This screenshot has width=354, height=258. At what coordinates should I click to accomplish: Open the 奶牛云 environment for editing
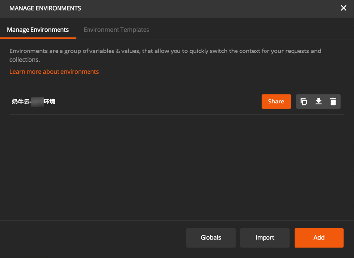pyautogui.click(x=33, y=102)
